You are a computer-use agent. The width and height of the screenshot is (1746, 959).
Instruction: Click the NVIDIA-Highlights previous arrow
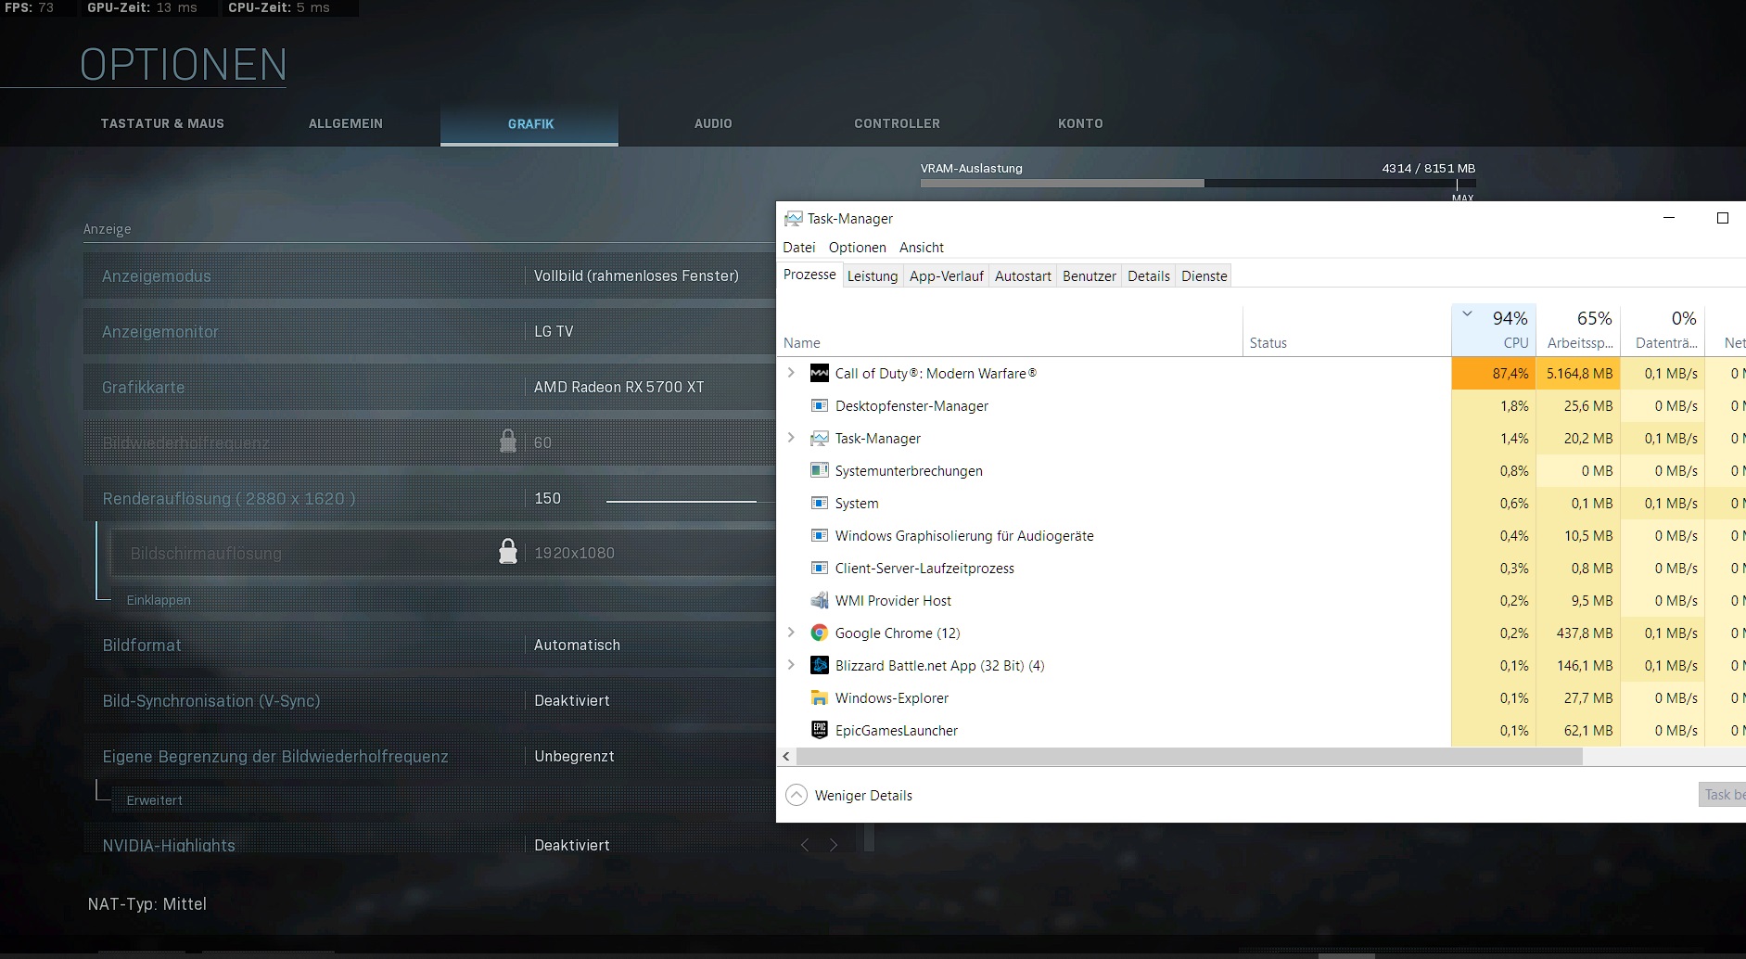(805, 845)
